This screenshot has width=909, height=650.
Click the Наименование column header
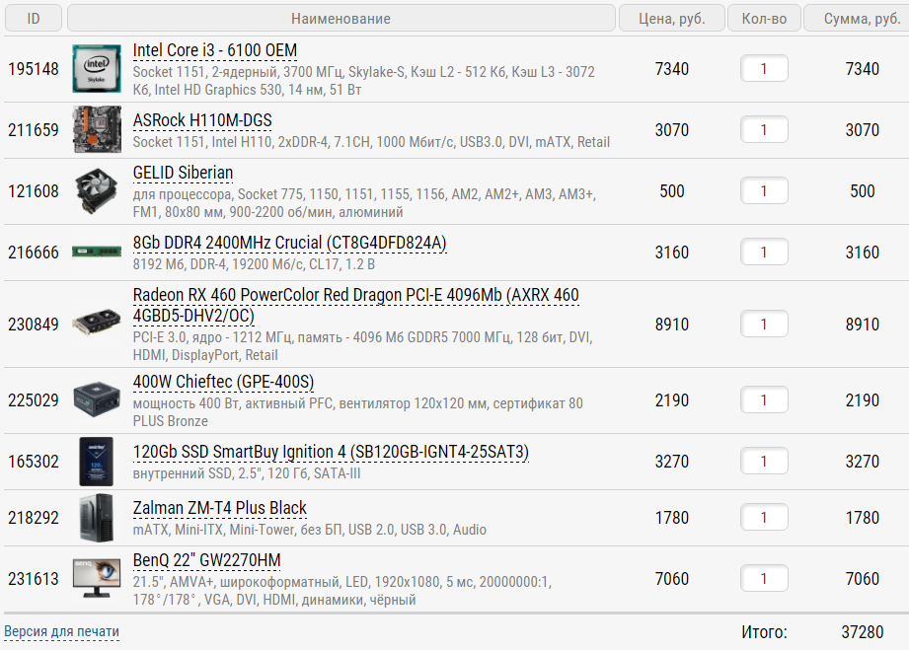(341, 19)
